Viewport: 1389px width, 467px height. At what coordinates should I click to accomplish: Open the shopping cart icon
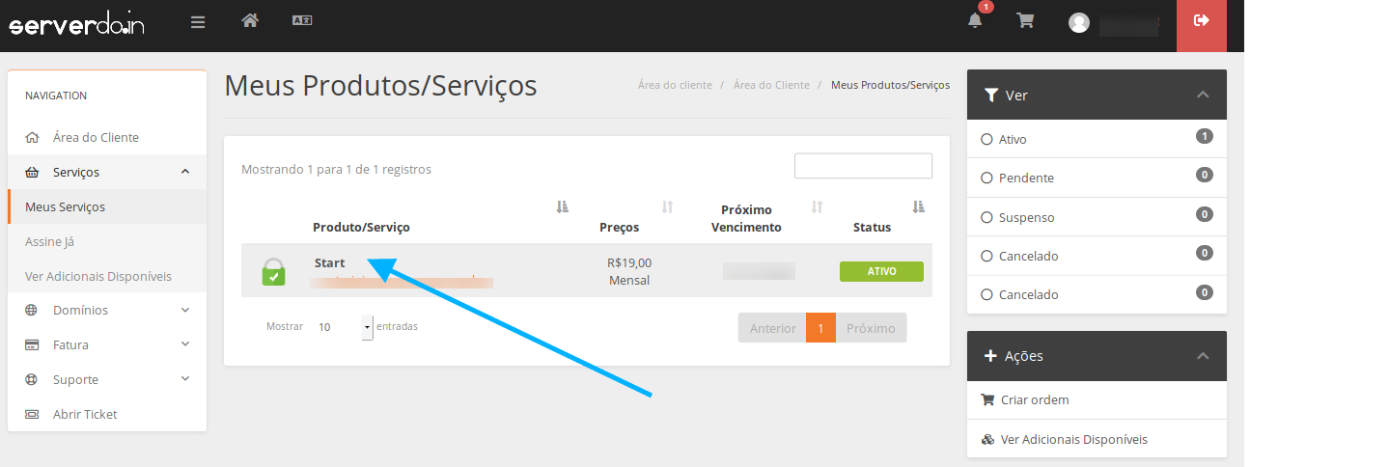[1025, 20]
